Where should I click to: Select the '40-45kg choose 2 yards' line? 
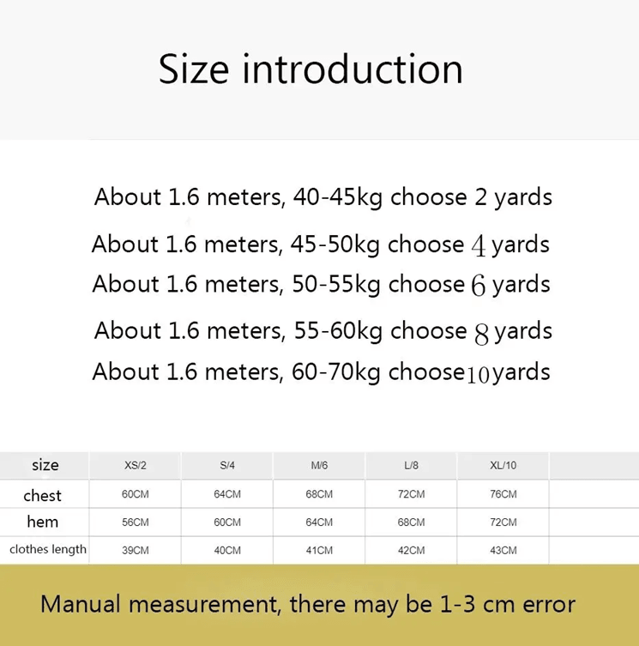tap(323, 197)
